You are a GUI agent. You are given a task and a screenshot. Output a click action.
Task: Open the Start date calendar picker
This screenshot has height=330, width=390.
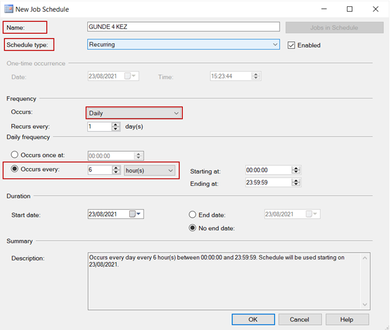(x=135, y=214)
